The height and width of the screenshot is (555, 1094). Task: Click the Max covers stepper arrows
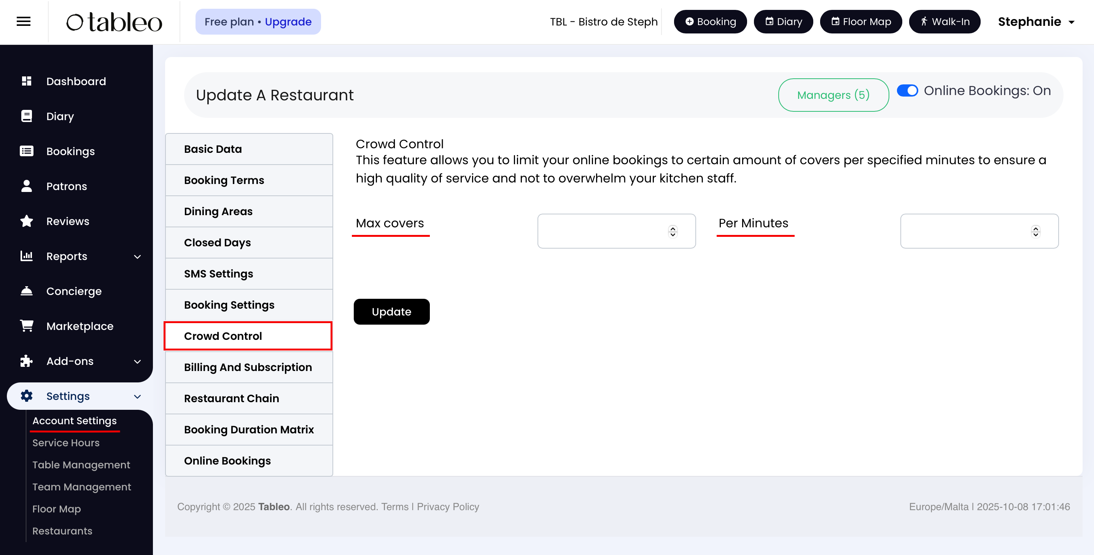672,231
